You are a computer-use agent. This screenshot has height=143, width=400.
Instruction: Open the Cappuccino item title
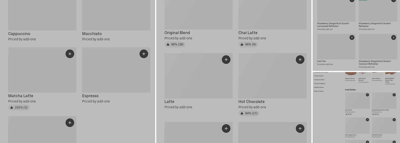[19, 34]
